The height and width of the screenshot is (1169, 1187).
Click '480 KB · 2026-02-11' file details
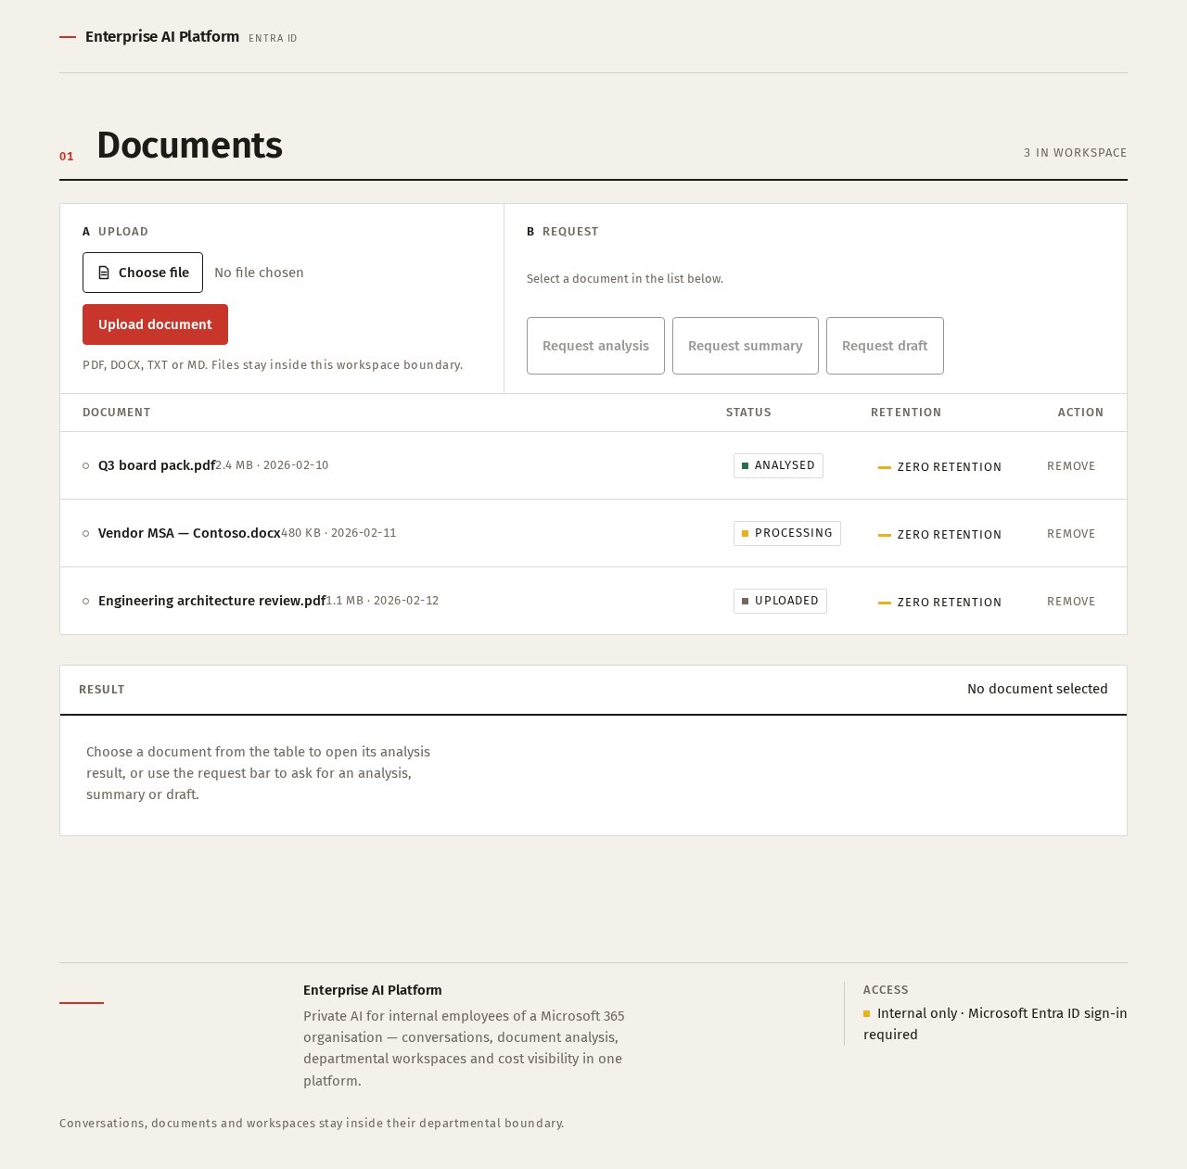pyautogui.click(x=338, y=533)
